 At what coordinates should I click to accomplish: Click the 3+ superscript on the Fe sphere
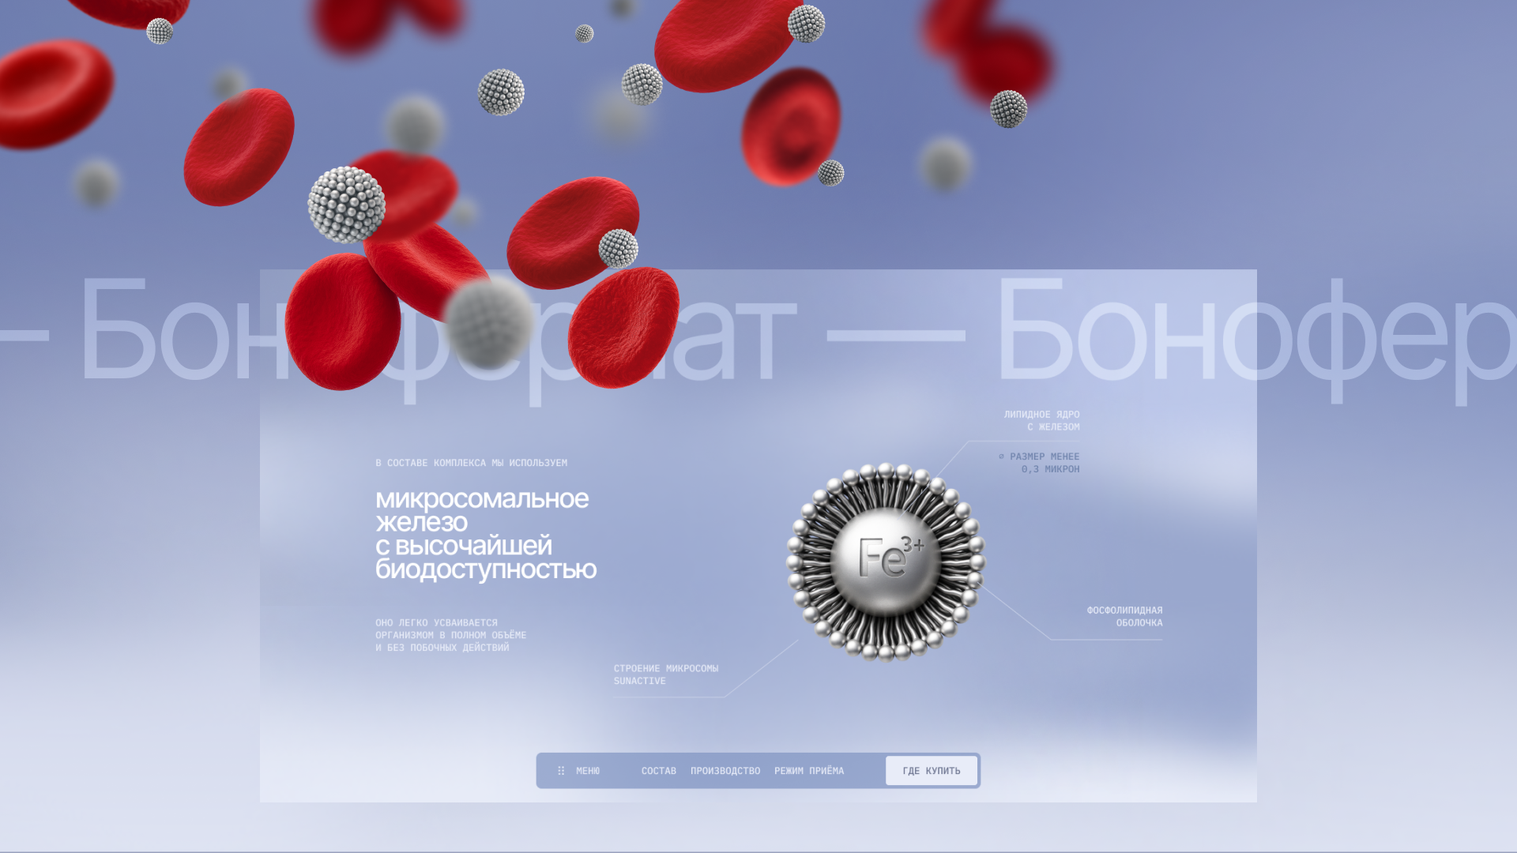coord(913,544)
